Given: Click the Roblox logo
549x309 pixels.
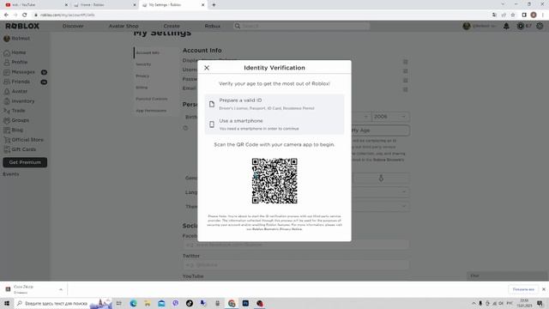Looking at the screenshot, I should [22, 26].
